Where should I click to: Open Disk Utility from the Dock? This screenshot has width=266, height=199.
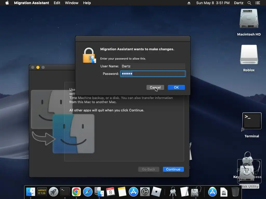196,192
